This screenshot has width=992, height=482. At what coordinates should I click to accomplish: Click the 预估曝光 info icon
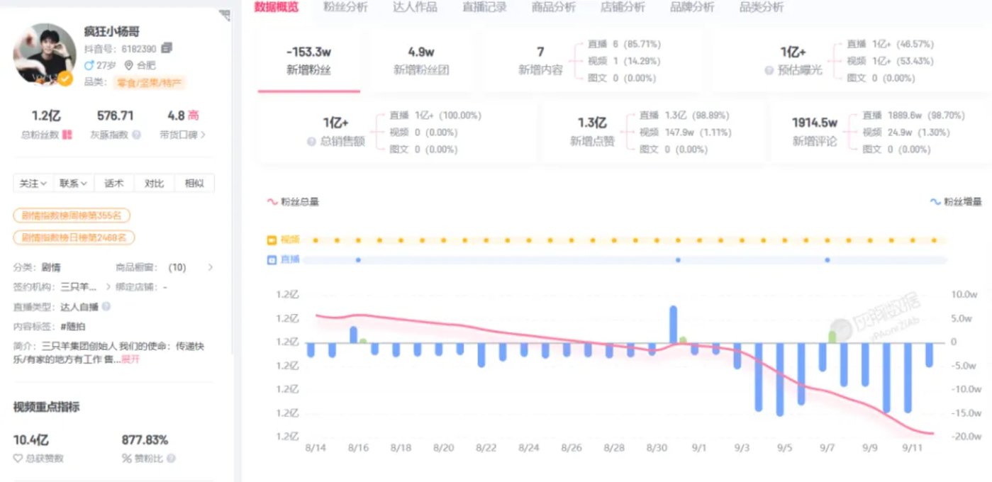click(770, 69)
